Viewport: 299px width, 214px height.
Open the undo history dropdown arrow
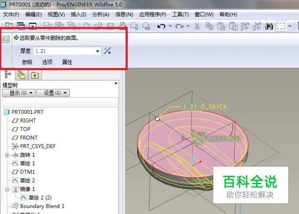170,26
